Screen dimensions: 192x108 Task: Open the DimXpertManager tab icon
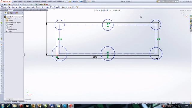pyautogui.click(x=14, y=13)
